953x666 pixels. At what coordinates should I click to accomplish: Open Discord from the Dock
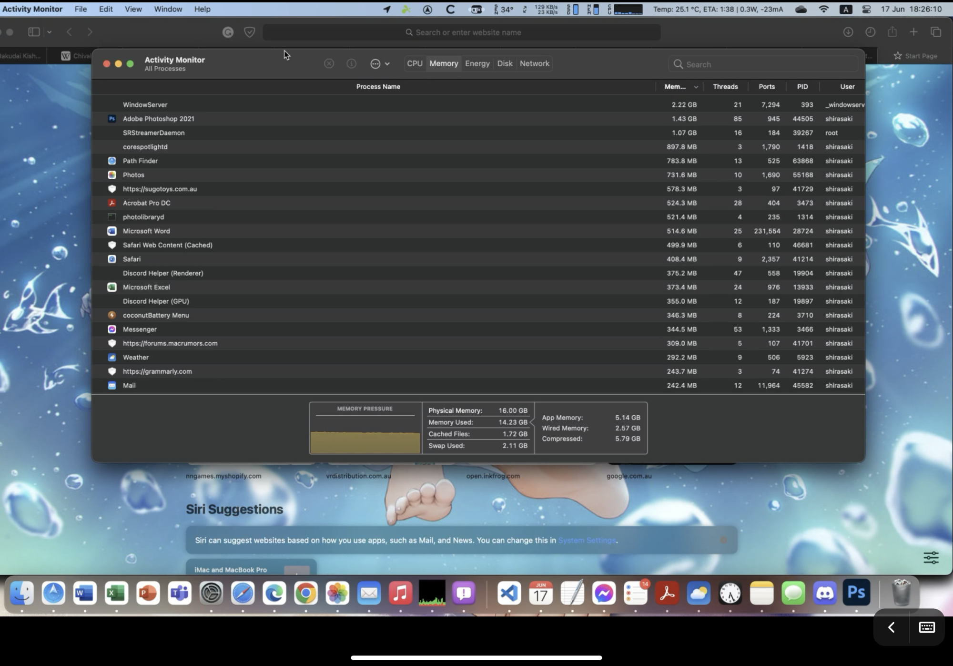point(825,593)
